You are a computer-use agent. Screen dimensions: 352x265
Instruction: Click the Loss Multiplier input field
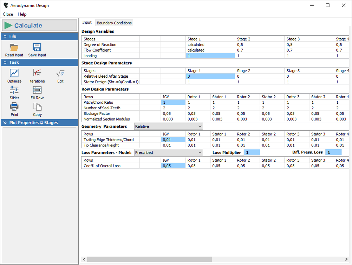[252, 152]
